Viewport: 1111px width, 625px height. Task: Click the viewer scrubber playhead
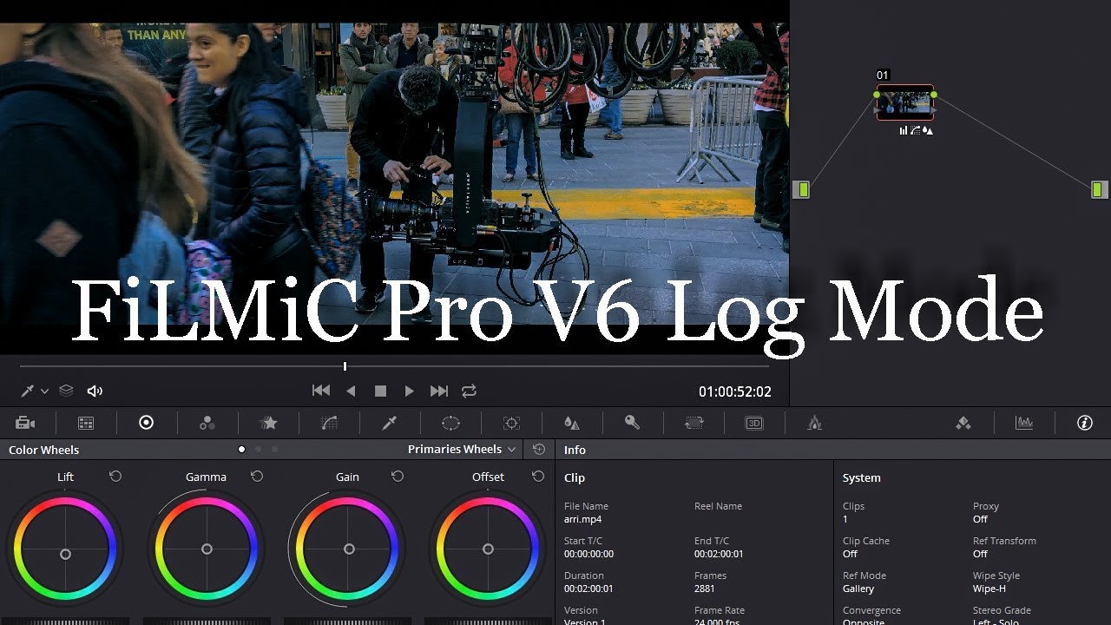[x=345, y=366]
